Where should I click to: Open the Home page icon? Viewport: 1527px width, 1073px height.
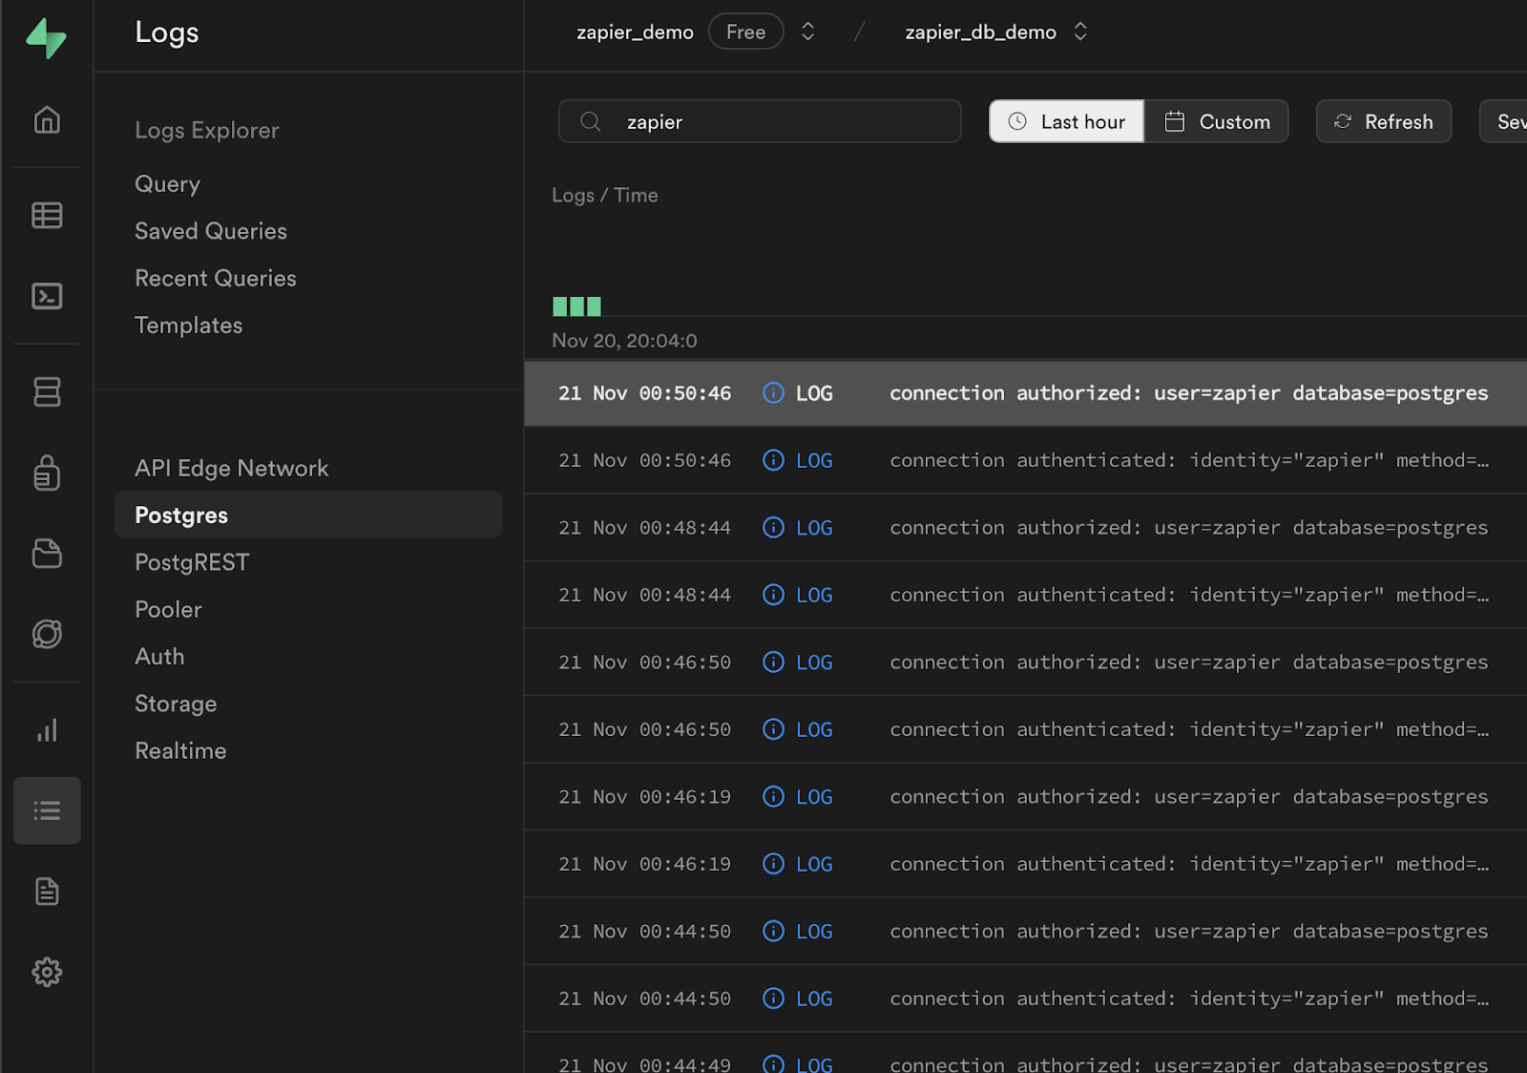(47, 119)
